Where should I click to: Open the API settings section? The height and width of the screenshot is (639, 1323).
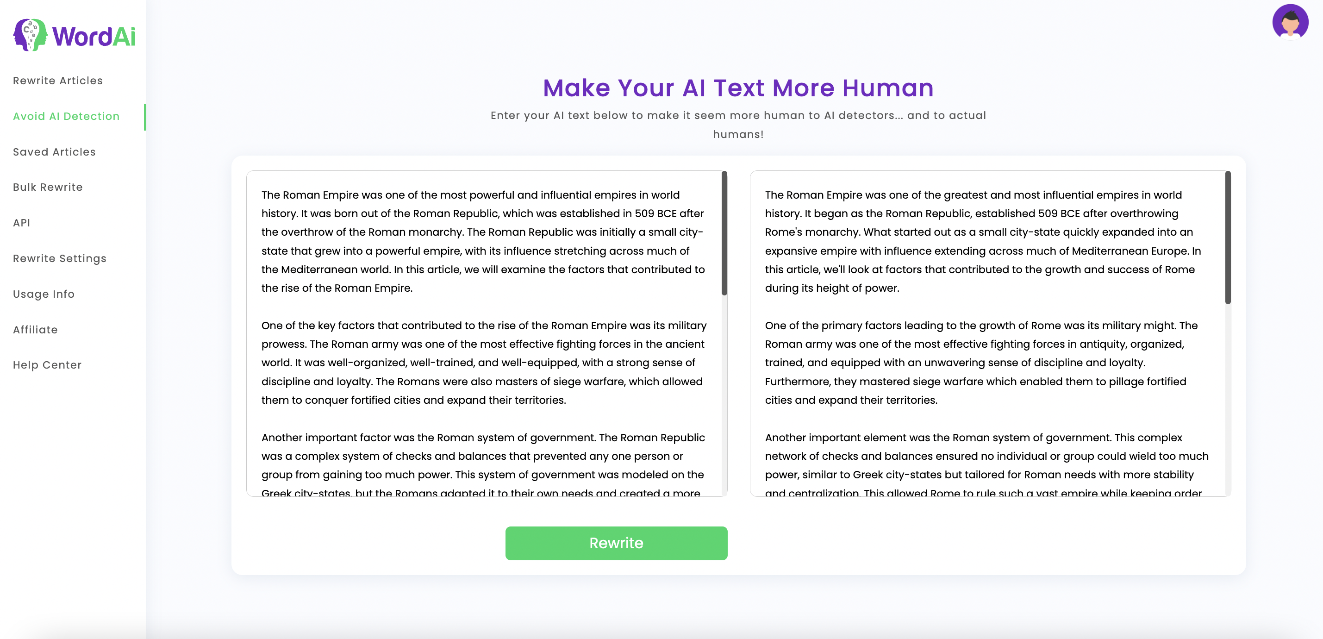pos(22,223)
